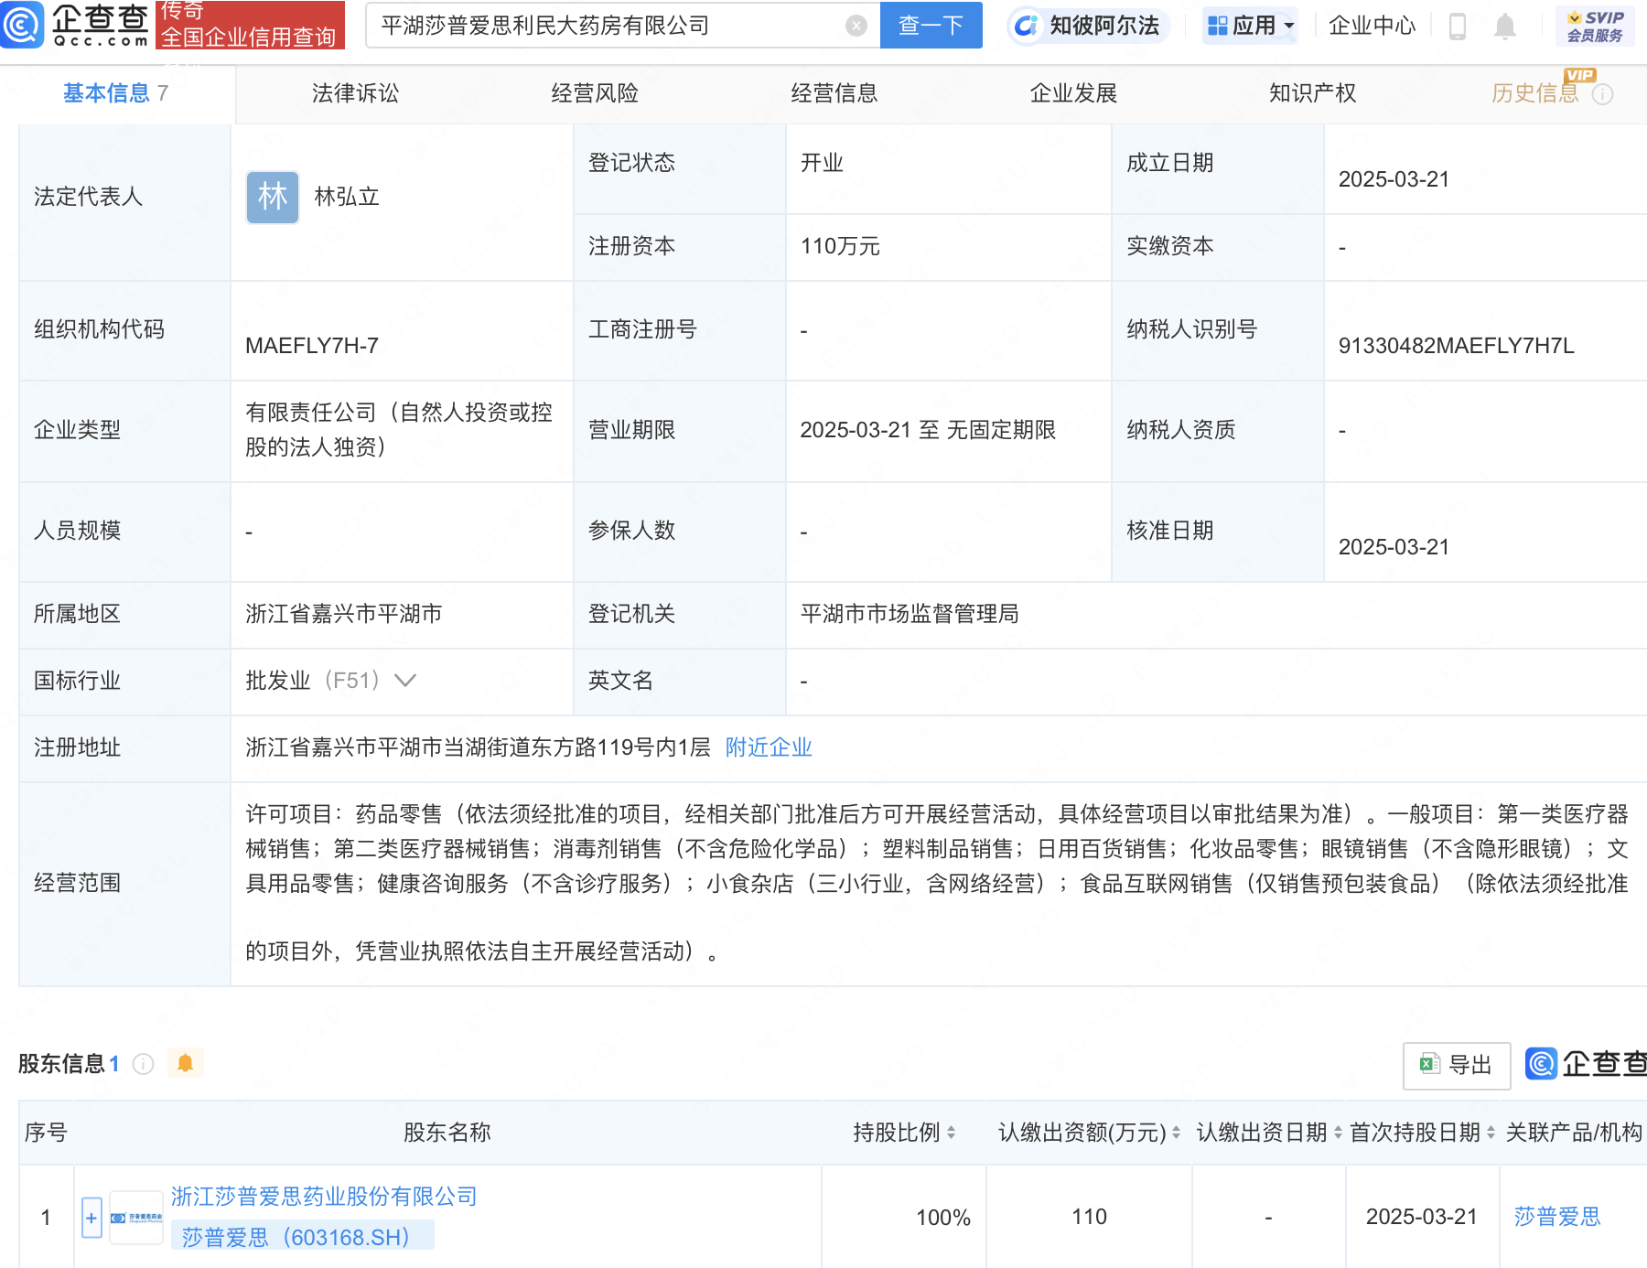Select business term 2025-03-21 至 无固定期限
The width and height of the screenshot is (1647, 1268).
click(x=928, y=430)
